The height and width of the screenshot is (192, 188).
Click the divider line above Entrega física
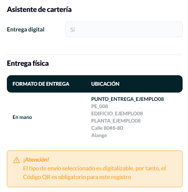[x=95, y=55]
